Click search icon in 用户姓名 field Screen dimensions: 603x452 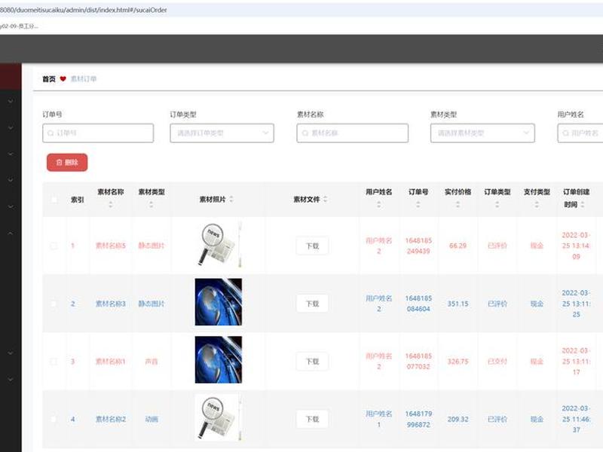click(x=566, y=133)
